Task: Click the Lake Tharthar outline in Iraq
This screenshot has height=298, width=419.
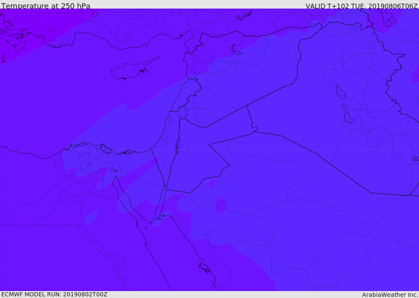Action: (340, 92)
